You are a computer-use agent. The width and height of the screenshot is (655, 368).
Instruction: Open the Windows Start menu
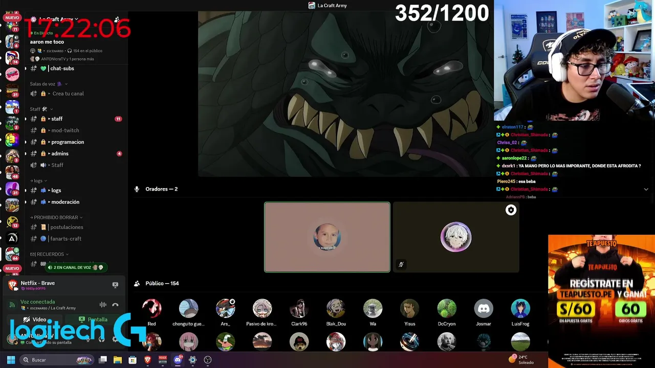click(x=11, y=360)
